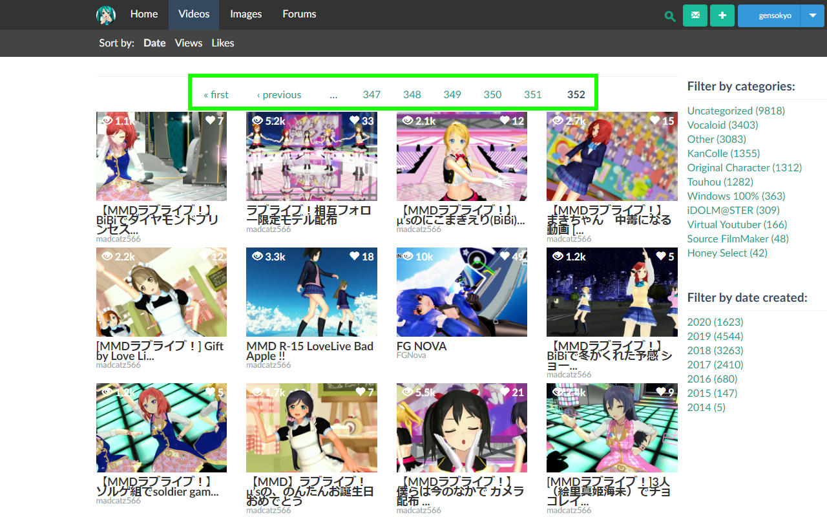Open the search magnifier icon
The image size is (827, 517).
pyautogui.click(x=670, y=16)
